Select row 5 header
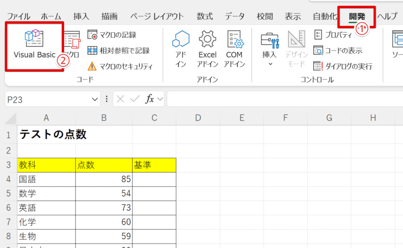 coord(8,193)
